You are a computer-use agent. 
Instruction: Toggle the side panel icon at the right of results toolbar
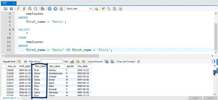point(213,61)
